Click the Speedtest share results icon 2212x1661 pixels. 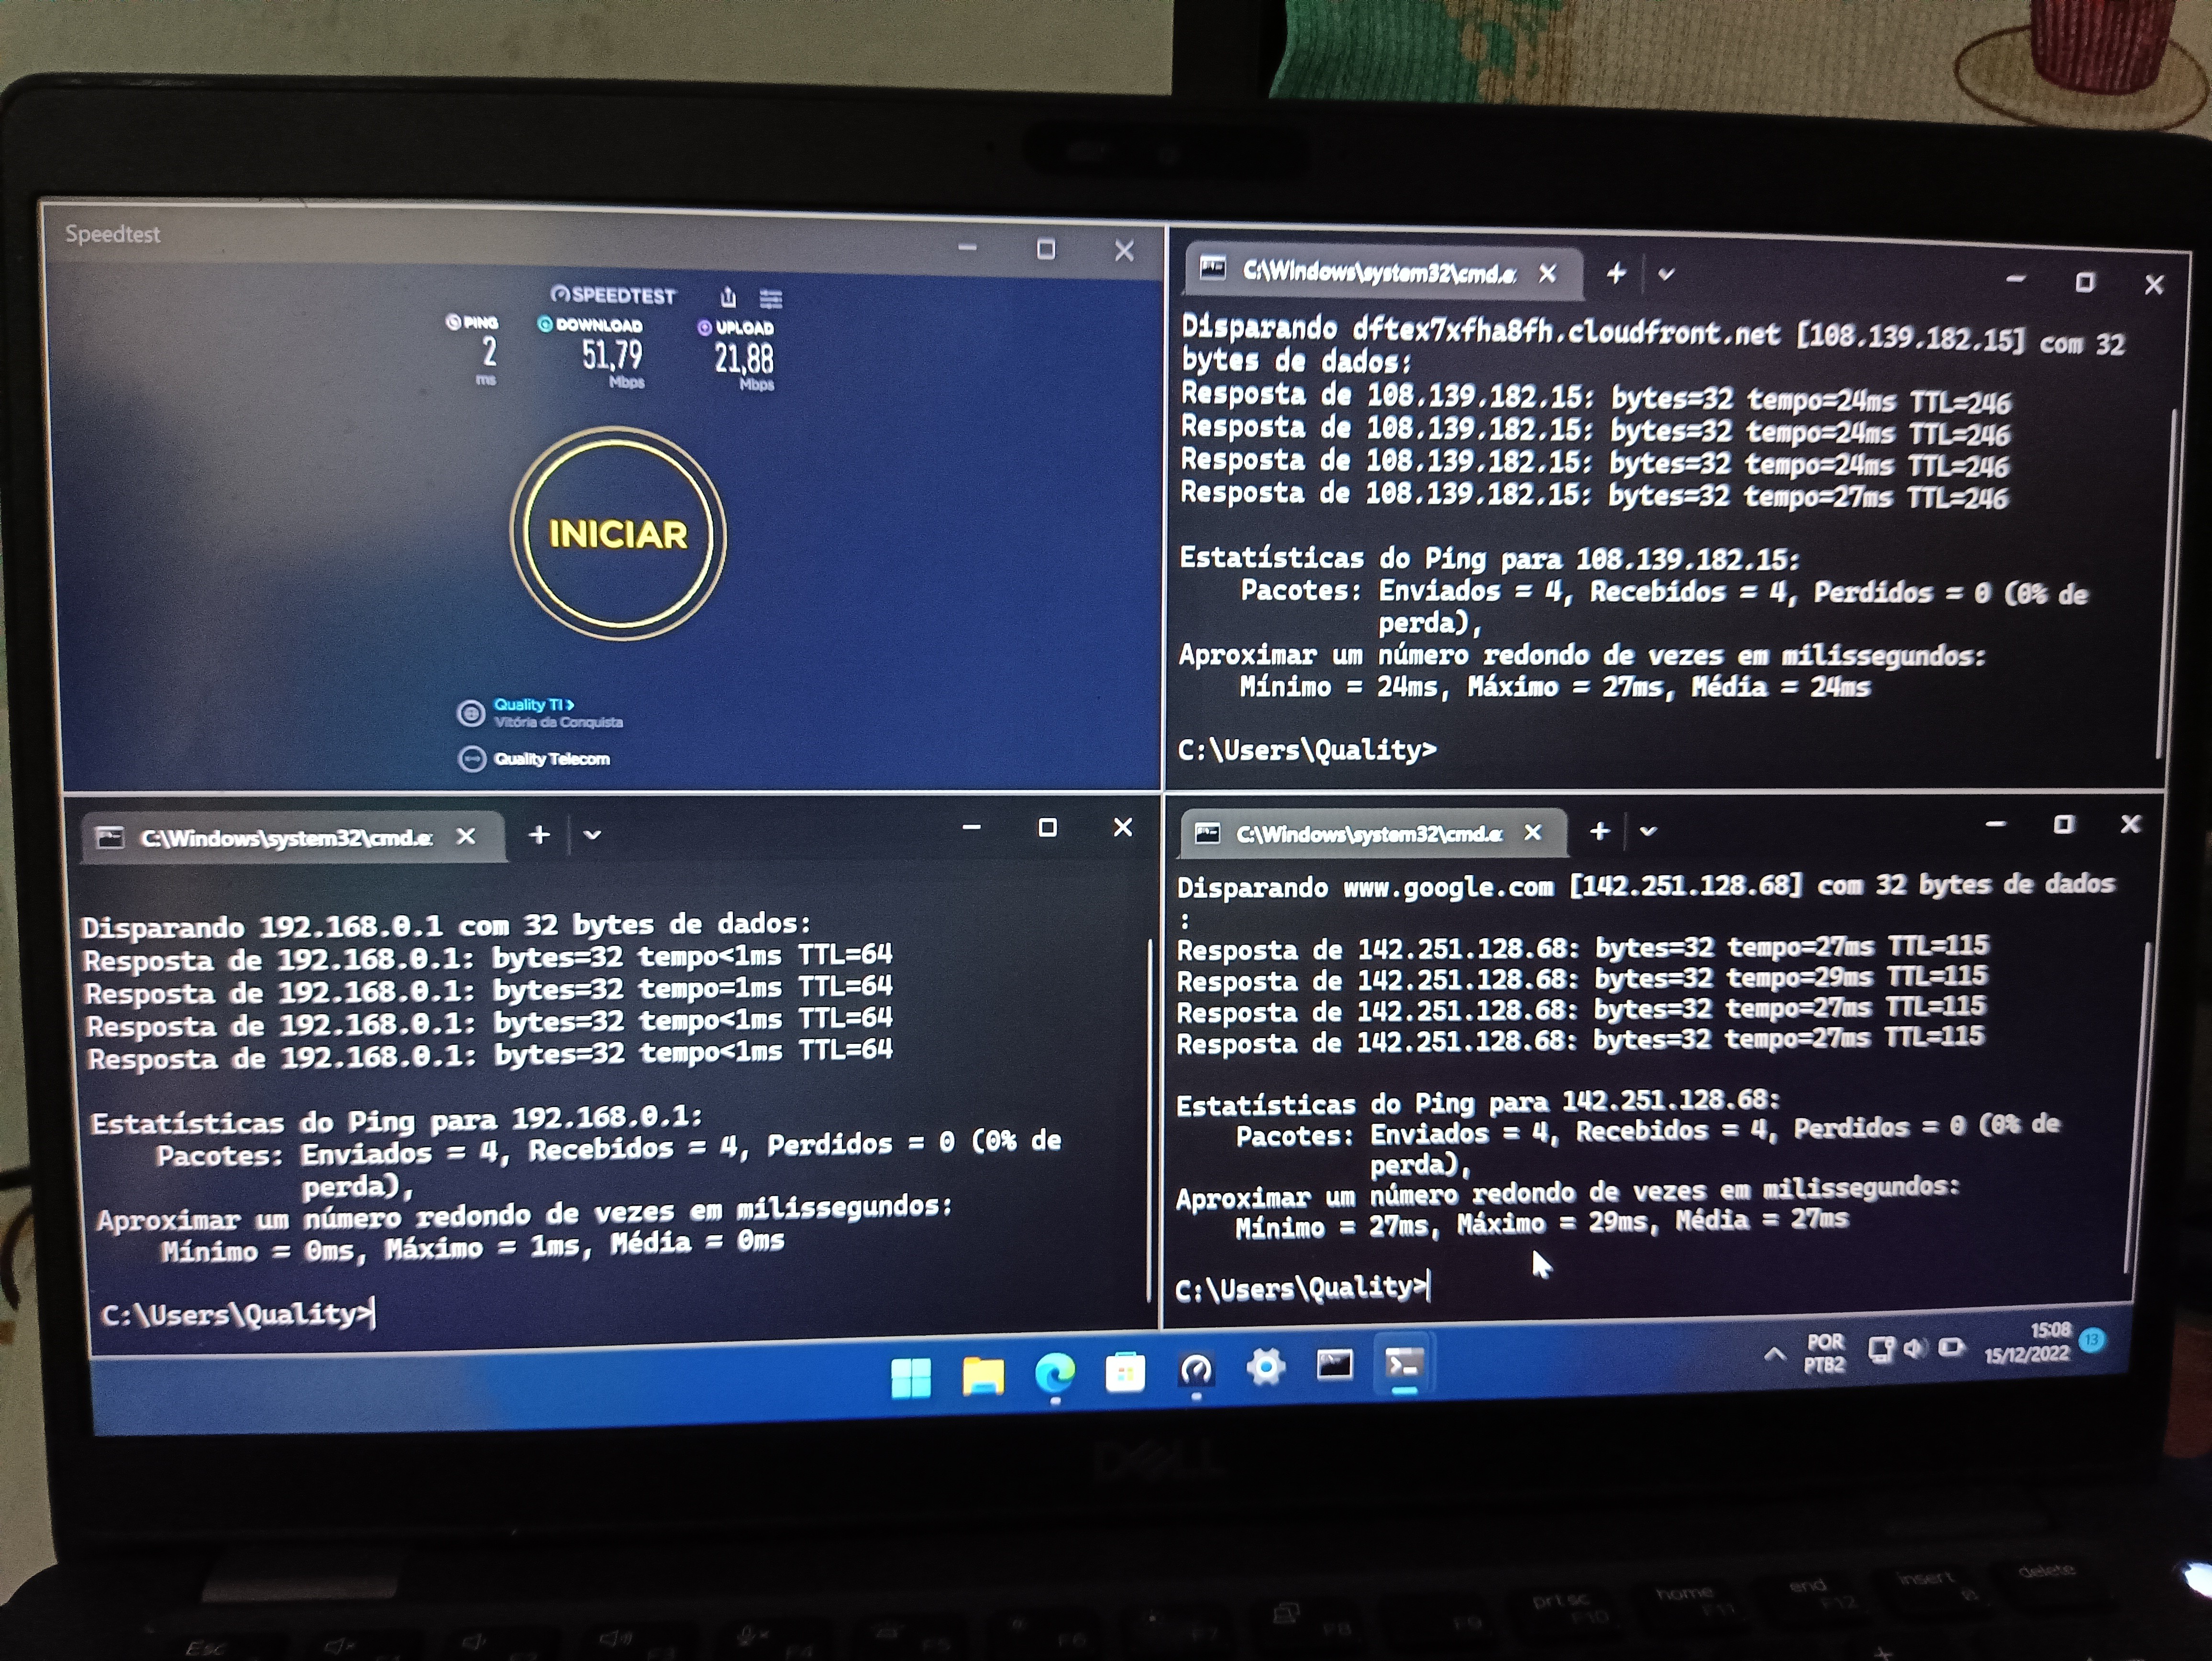[728, 297]
